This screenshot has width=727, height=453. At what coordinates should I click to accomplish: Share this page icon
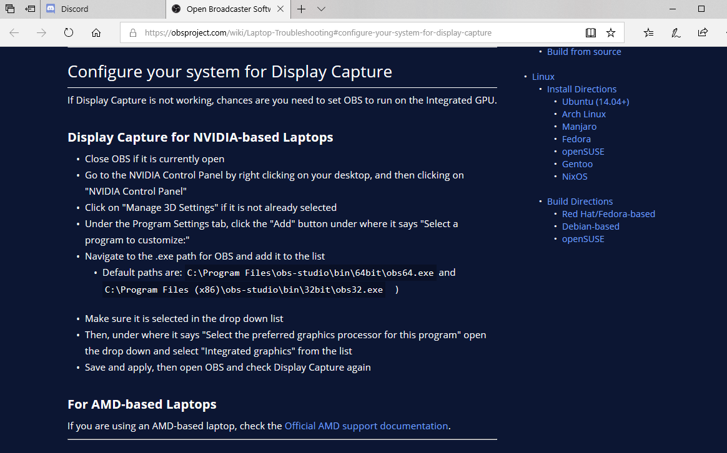pos(703,32)
